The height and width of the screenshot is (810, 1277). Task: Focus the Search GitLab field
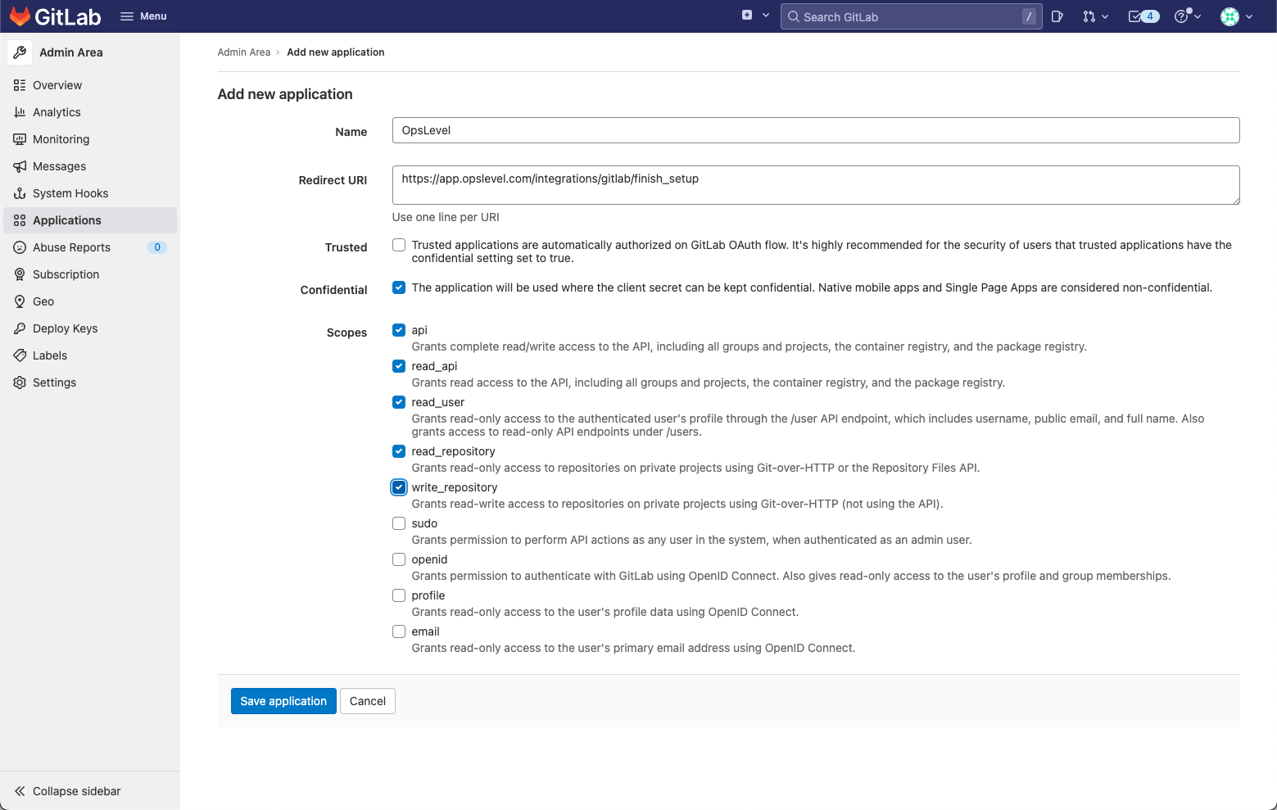pyautogui.click(x=911, y=16)
